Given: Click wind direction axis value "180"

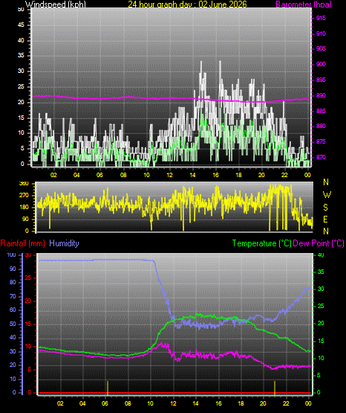Looking at the screenshot, I should [x=24, y=208].
